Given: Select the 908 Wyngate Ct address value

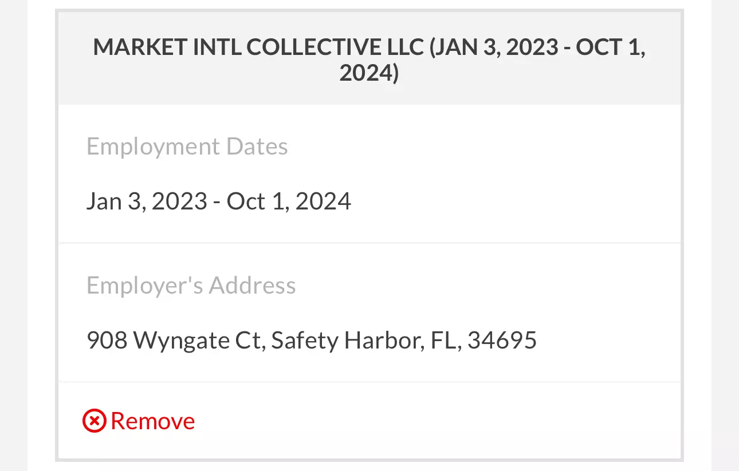Looking at the screenshot, I should [x=312, y=341].
